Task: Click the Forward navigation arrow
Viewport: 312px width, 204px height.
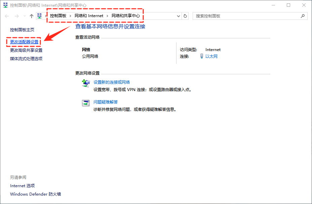Action: pyautogui.click(x=16, y=16)
